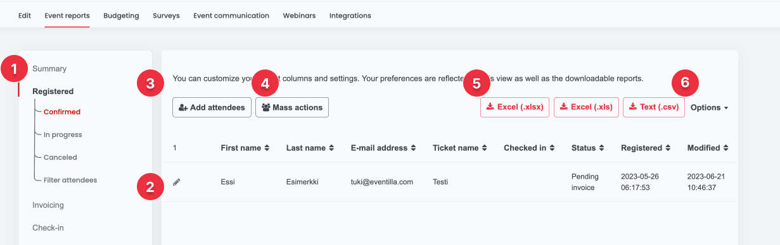Sort by Modified column arrows

726,148
